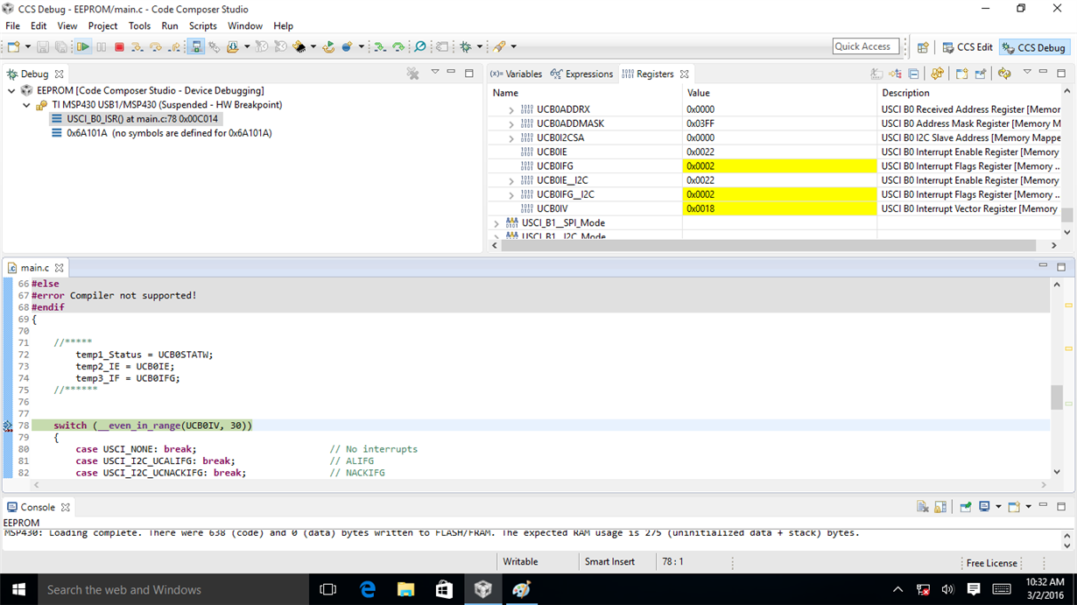1077x605 pixels.
Task: Click the New file toolbar icon
Action: point(14,46)
